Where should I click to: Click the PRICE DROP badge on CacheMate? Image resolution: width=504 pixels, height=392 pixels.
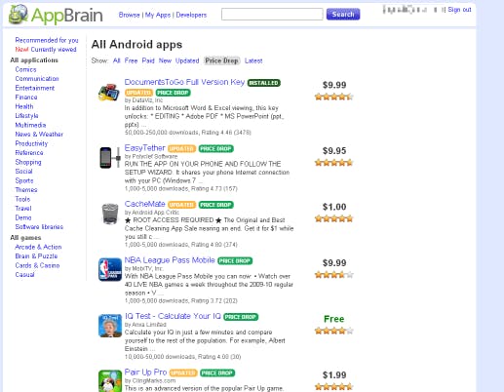tap(216, 205)
